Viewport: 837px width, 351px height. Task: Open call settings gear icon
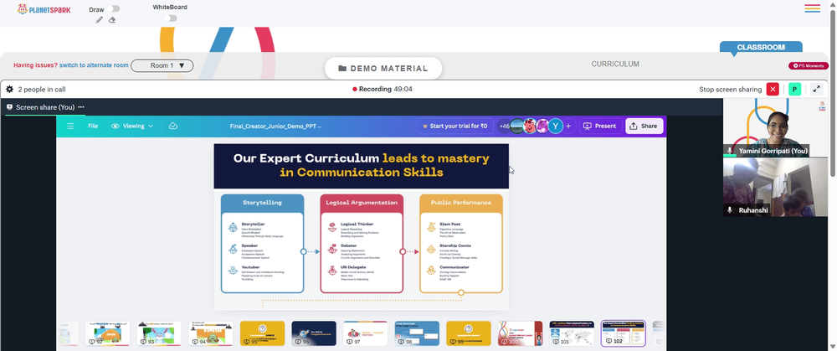9,90
